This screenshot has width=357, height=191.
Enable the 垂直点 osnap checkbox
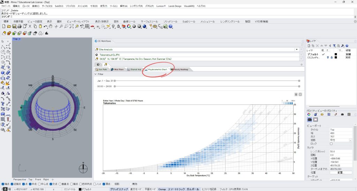61,184
